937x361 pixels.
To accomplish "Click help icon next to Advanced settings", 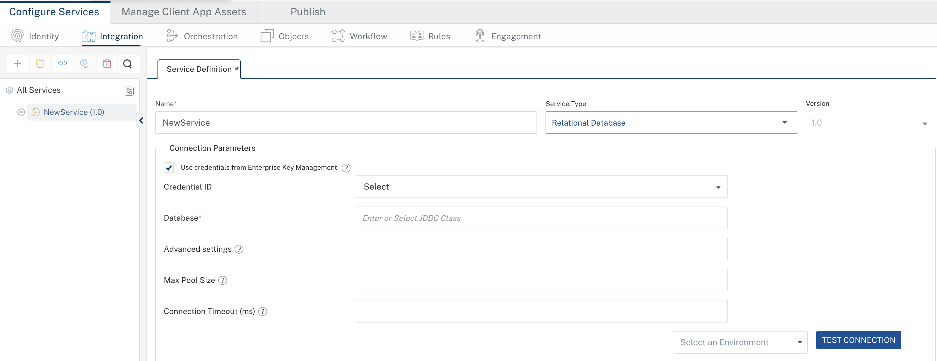I will pos(239,250).
